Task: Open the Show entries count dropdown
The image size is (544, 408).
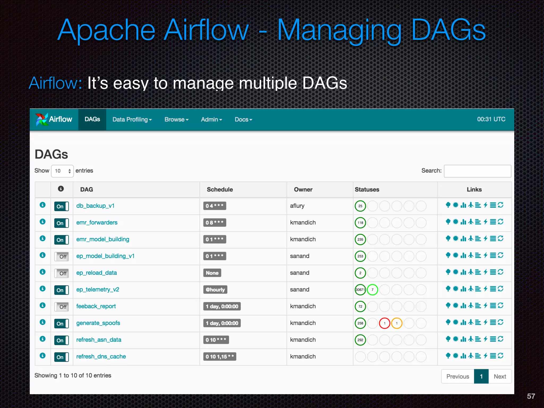Action: (x=62, y=171)
